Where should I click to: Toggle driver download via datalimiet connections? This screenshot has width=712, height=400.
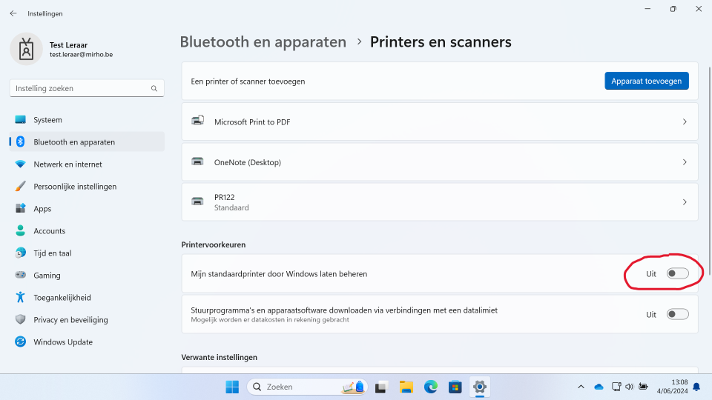(677, 315)
